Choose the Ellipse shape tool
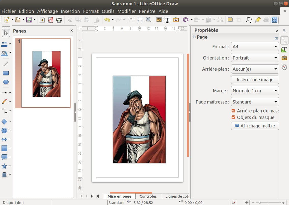289x205 pixels. (x=6, y=82)
